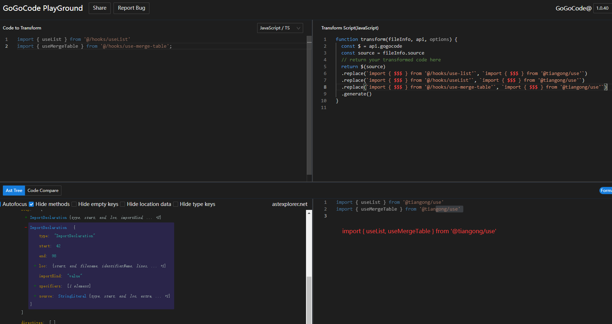Click the GoGoCode PlayGround title
The image size is (612, 324).
click(x=43, y=8)
